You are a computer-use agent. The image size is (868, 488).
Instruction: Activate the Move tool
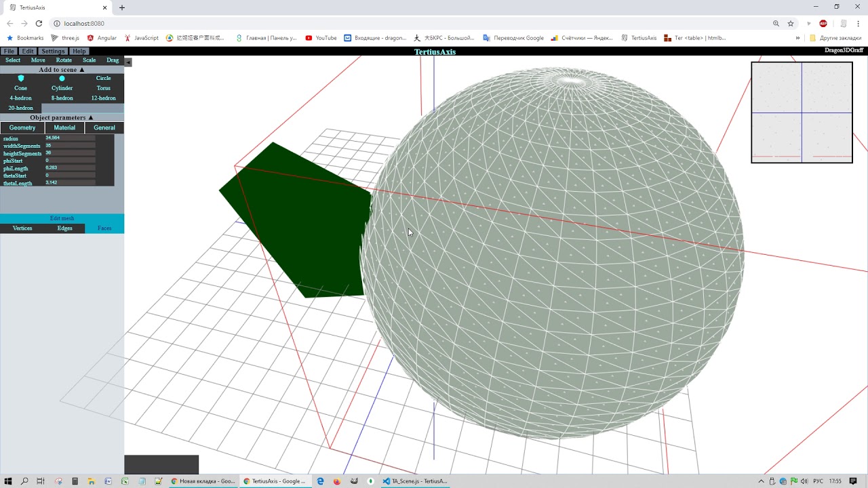pos(38,60)
